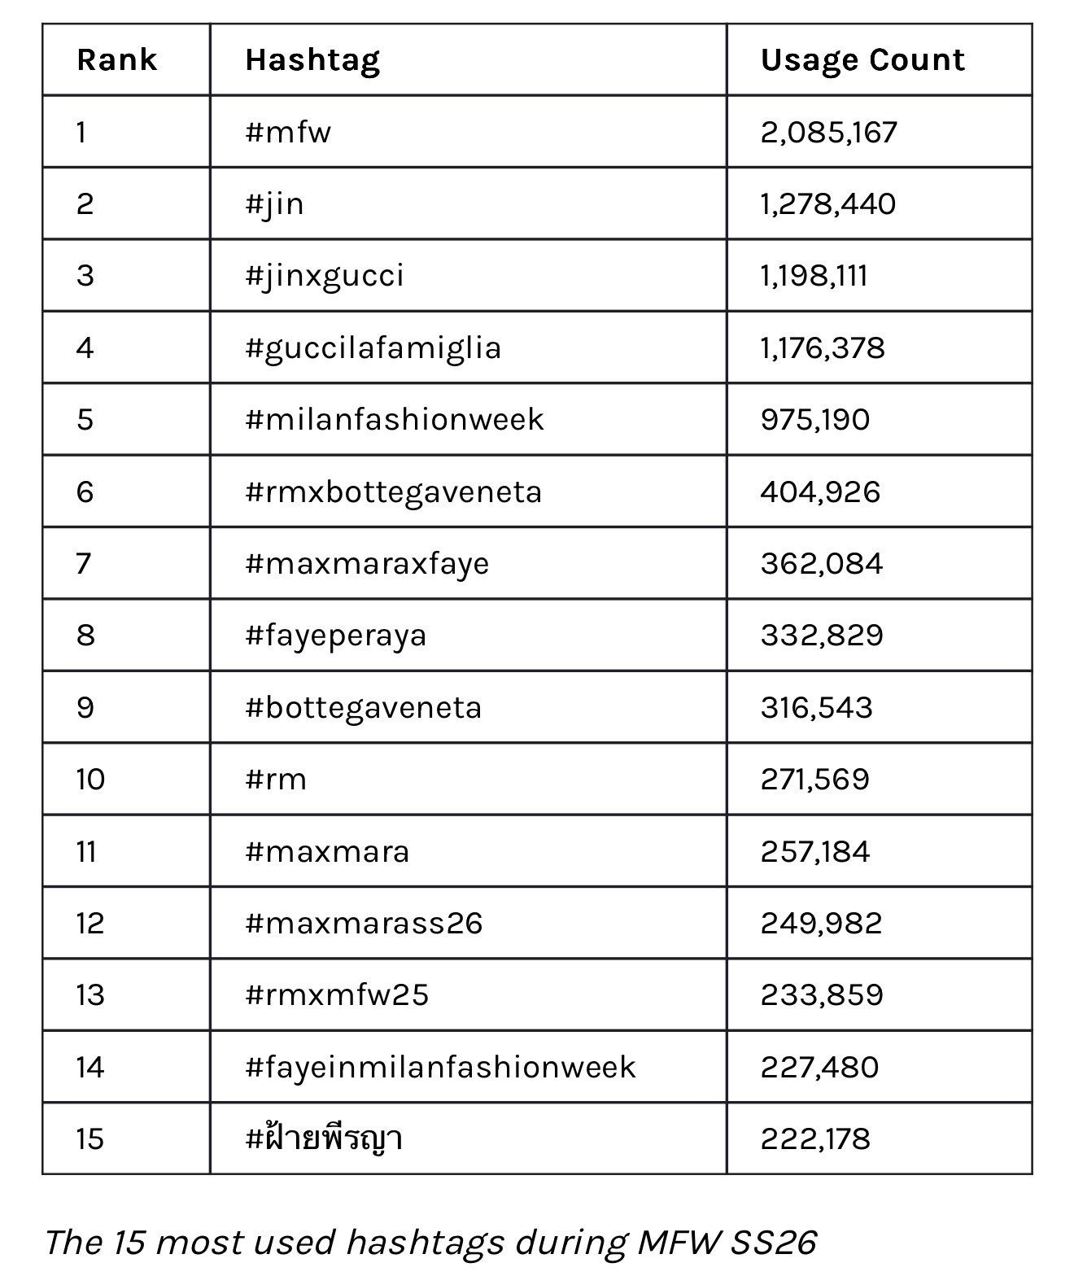Click the #rmxbottegaveneta hashtag
1074x1276 pixels.
(x=394, y=492)
